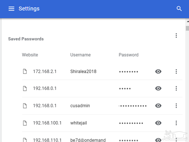Reveal password for blank-username 192.168.0.1 entry
This screenshot has height=142, width=189.
(x=158, y=89)
